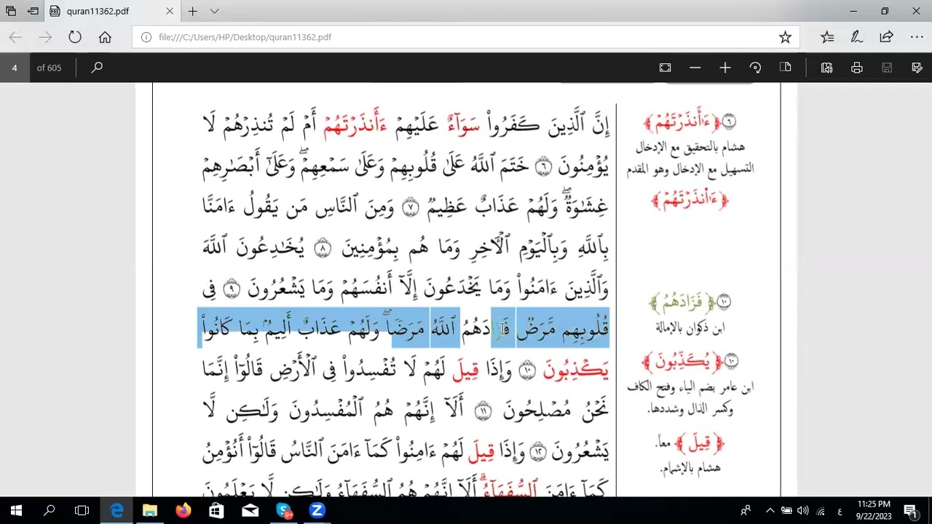Open Windows taskbar search
This screenshot has width=932, height=524.
pyautogui.click(x=50, y=511)
